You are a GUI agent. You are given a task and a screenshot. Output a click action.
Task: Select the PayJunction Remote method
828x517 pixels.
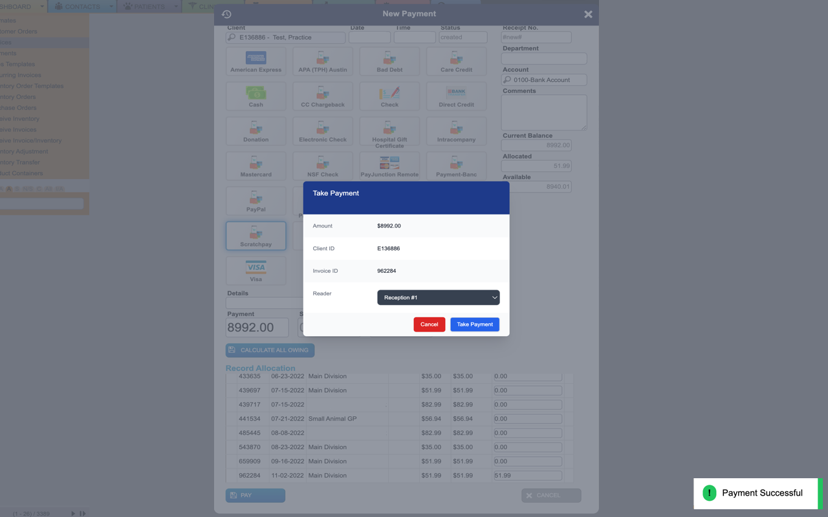(x=389, y=166)
